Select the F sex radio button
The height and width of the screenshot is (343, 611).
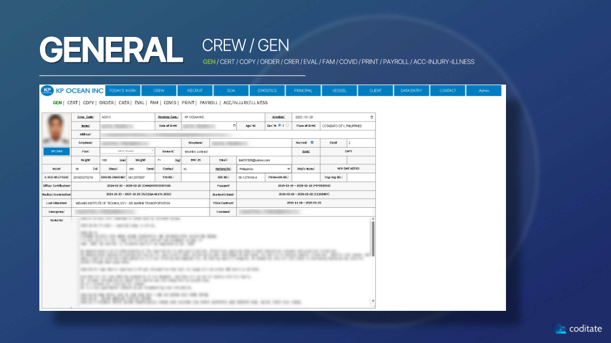pyautogui.click(x=287, y=126)
